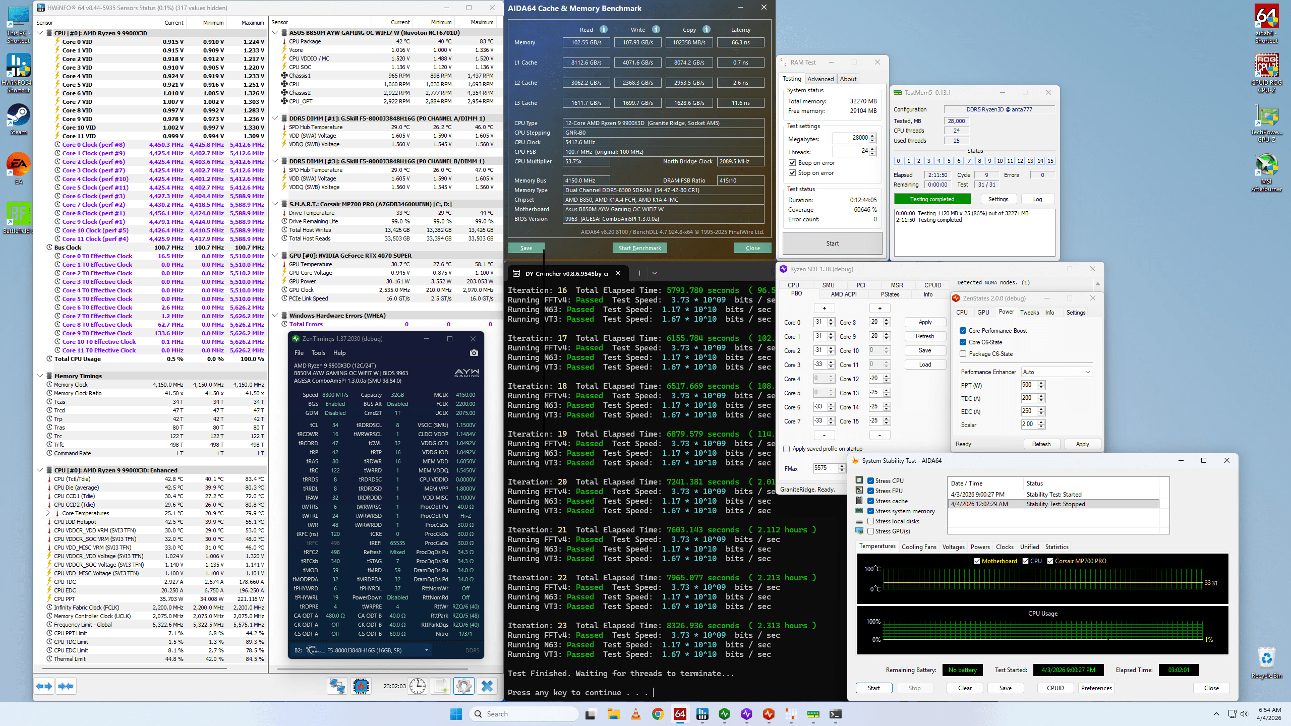Click HWiNFO reset clock icon

coord(418,686)
